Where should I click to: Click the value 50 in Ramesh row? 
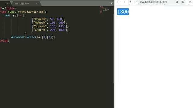52,19
